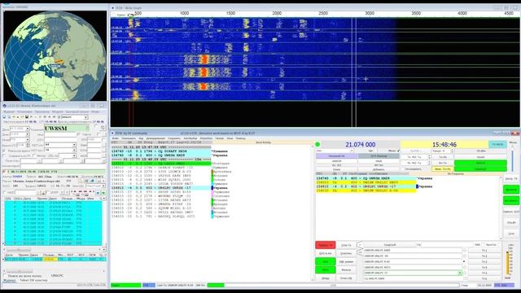Click the 2000 mark on Wide Graph frequency scale

coord(277,13)
